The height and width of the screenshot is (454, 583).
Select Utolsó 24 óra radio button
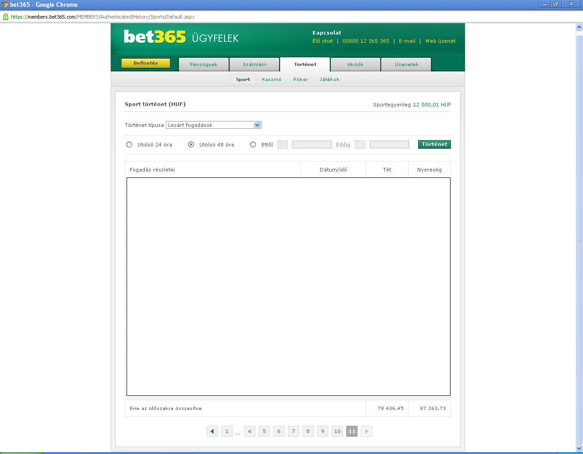[x=129, y=144]
